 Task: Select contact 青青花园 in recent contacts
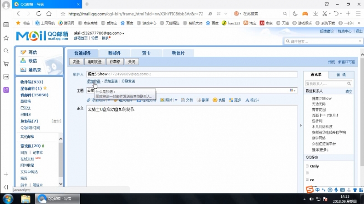(319, 109)
